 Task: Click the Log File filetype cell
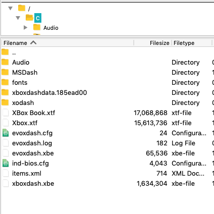click(x=183, y=143)
